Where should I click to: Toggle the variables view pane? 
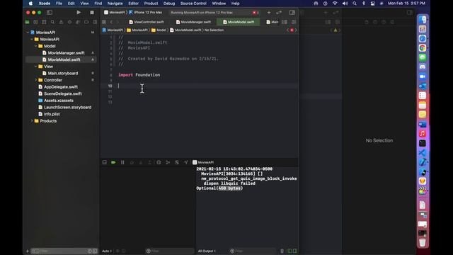pyautogui.click(x=289, y=251)
